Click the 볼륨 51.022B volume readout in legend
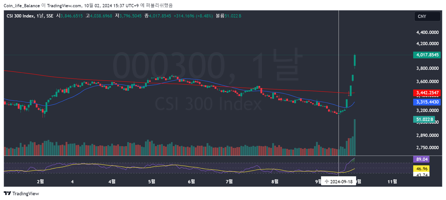Screen dimensions: 446x200 click(x=228, y=16)
